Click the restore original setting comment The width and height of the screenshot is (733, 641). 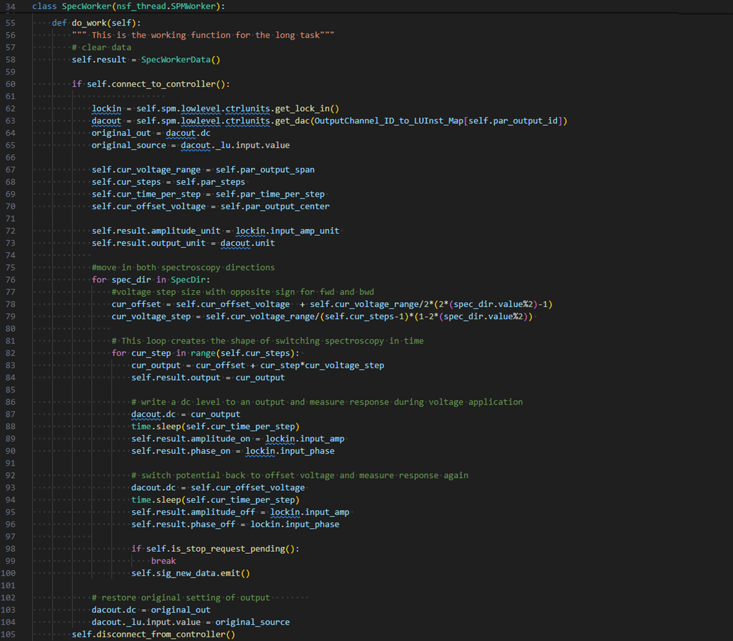(180, 598)
